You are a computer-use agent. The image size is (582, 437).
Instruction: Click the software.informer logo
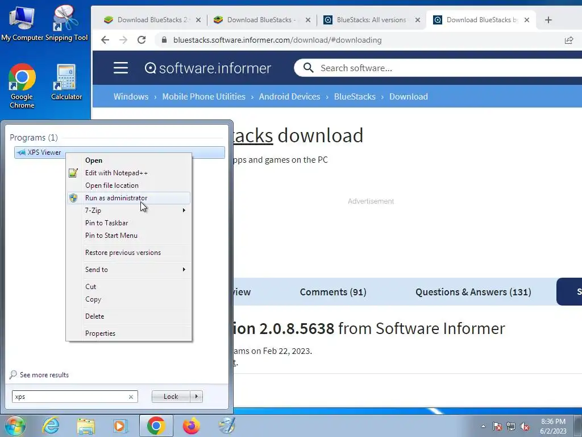[x=207, y=68]
